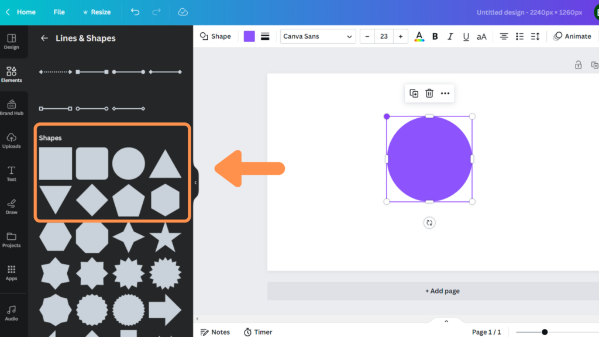Add the downward triangle shape

click(x=56, y=199)
